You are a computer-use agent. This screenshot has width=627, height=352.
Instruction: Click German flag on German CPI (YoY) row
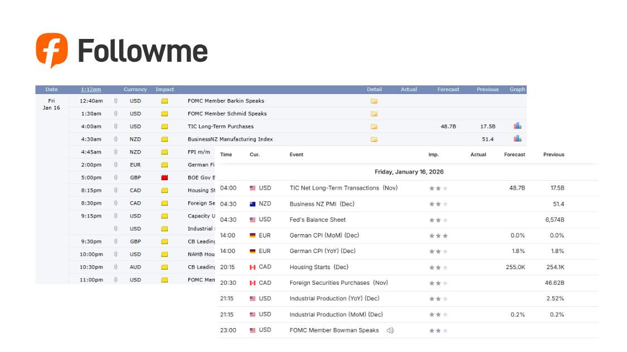coord(252,251)
